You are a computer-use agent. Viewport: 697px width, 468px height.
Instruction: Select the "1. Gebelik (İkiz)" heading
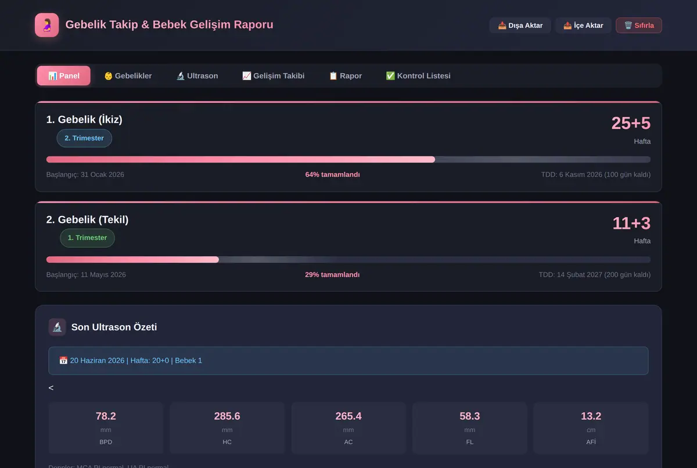tap(84, 120)
